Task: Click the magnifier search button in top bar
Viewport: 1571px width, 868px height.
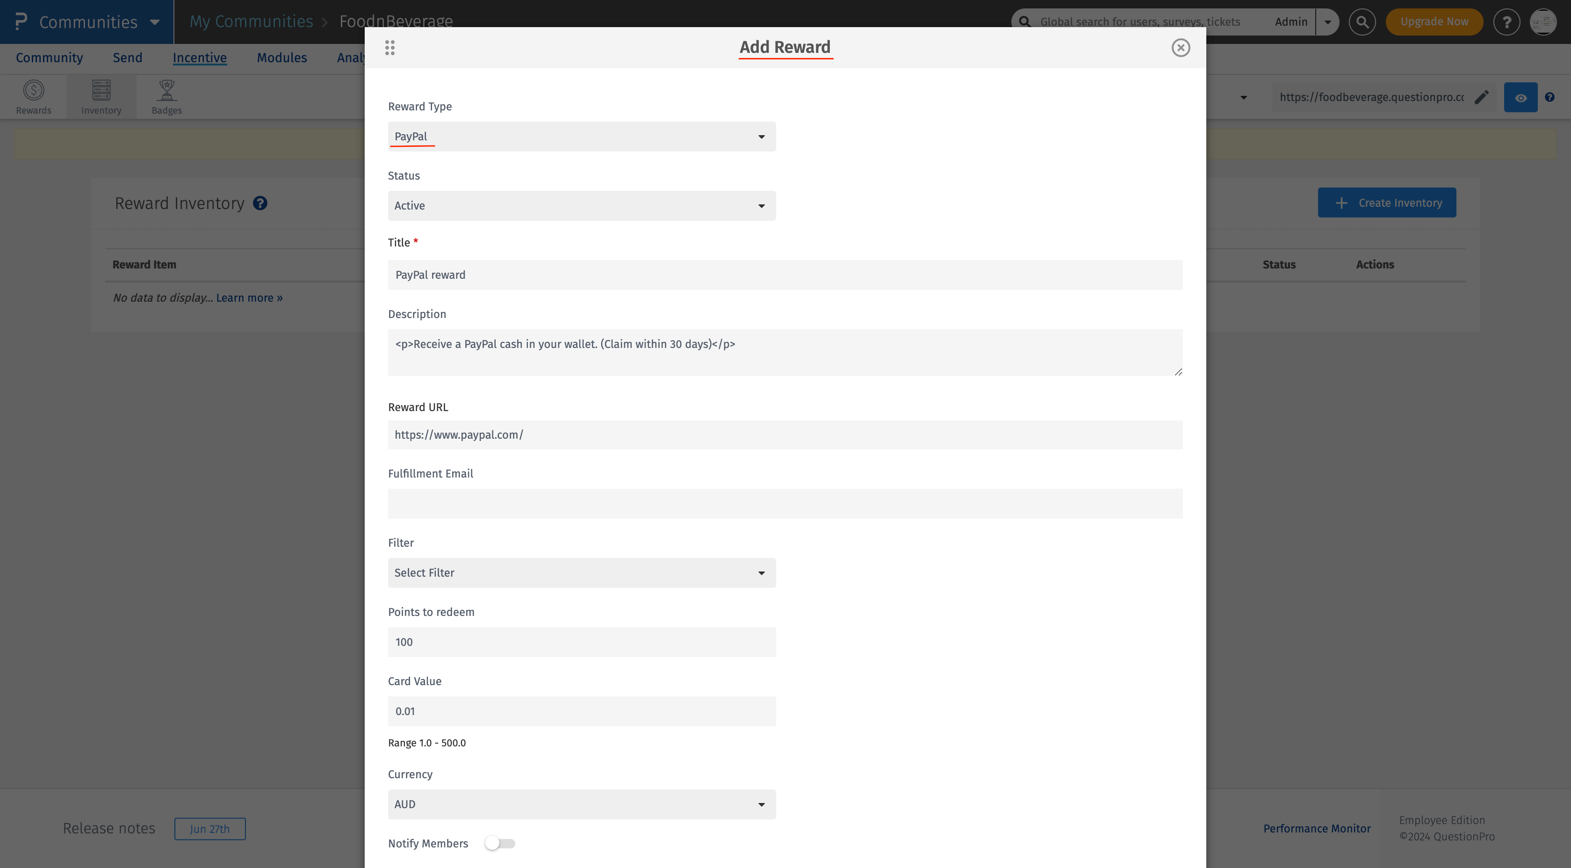Action: [x=1362, y=22]
